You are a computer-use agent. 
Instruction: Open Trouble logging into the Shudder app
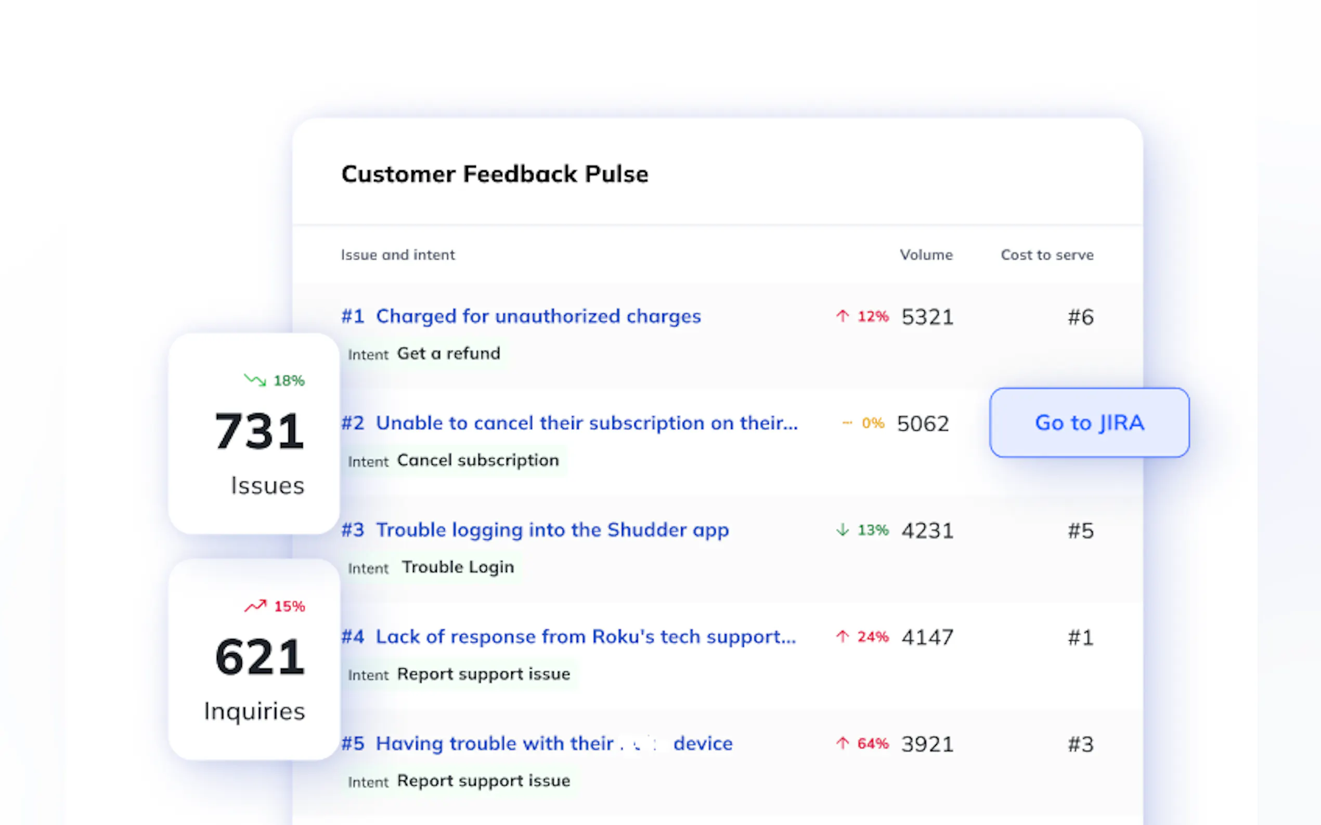click(552, 530)
